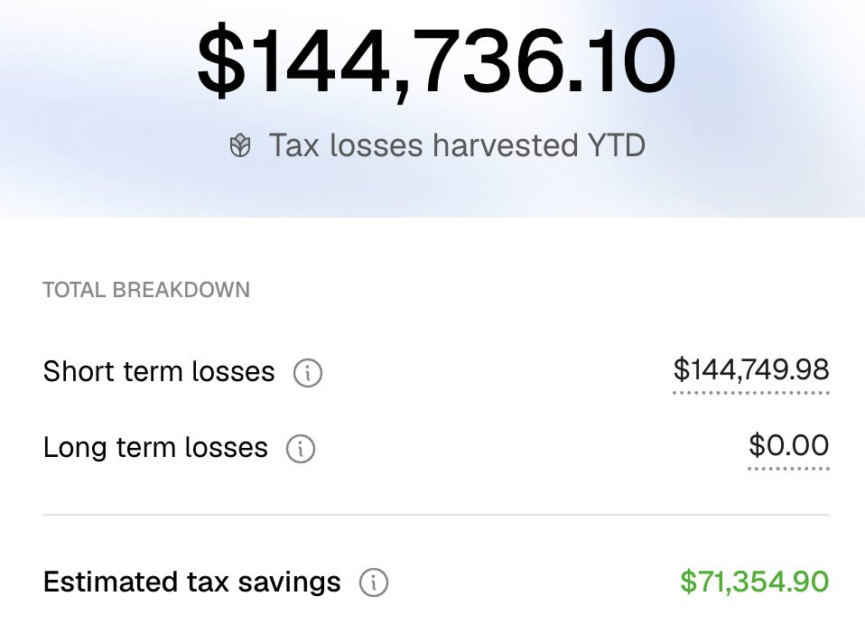Click the Short term losses label
The height and width of the screenshot is (643, 865).
159,371
